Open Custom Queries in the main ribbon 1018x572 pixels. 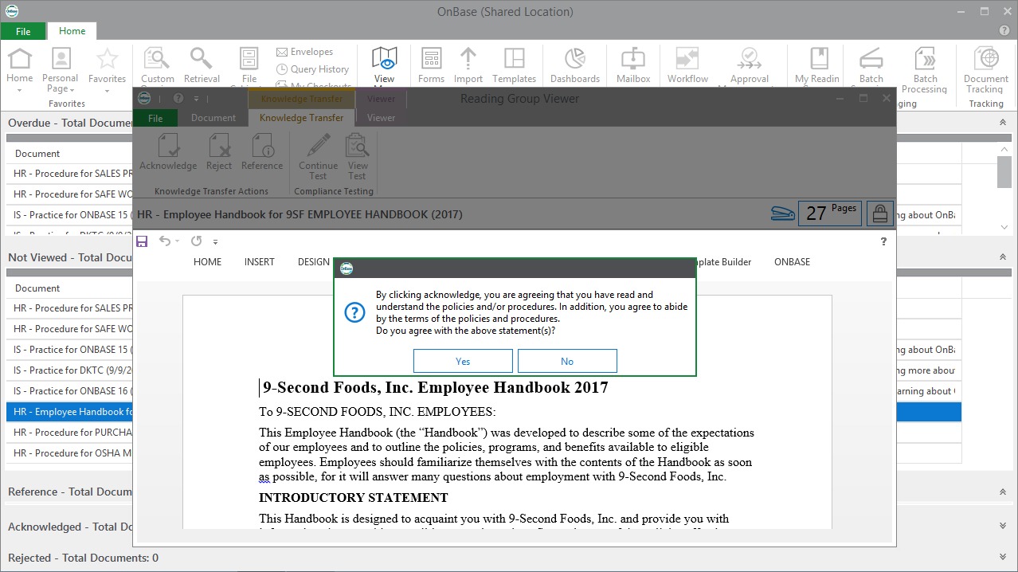coord(157,65)
